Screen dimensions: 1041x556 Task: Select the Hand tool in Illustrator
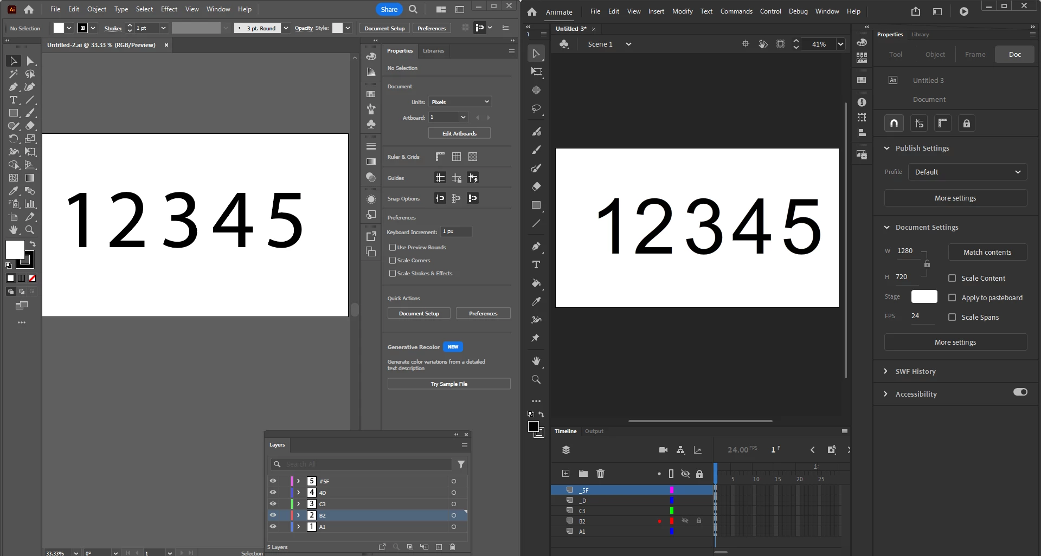point(14,230)
